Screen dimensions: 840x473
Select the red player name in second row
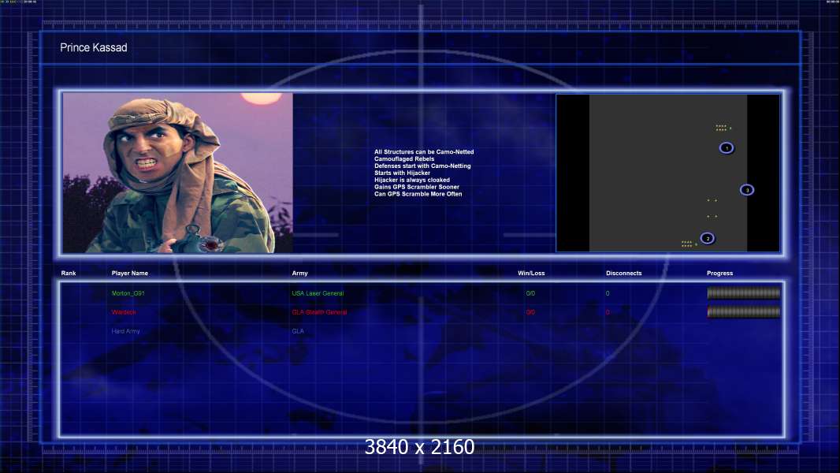124,312
